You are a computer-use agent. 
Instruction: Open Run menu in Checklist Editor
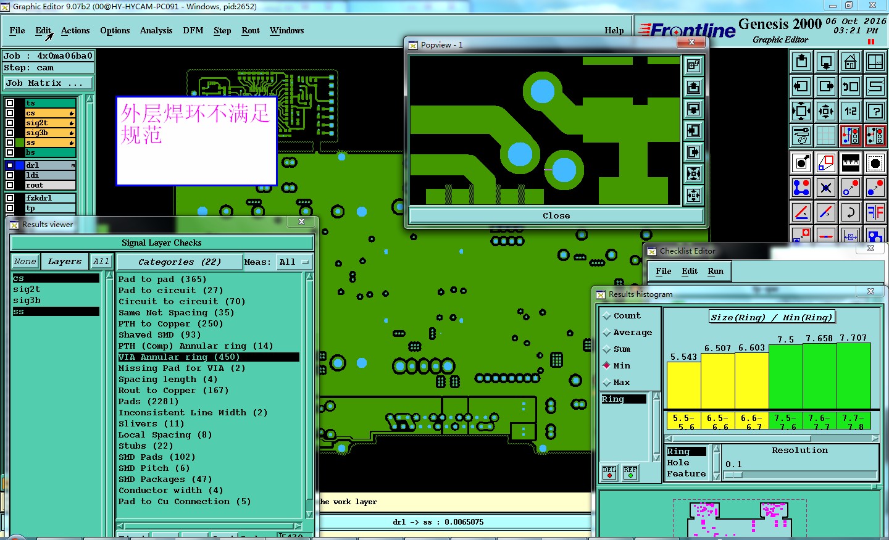pyautogui.click(x=716, y=271)
